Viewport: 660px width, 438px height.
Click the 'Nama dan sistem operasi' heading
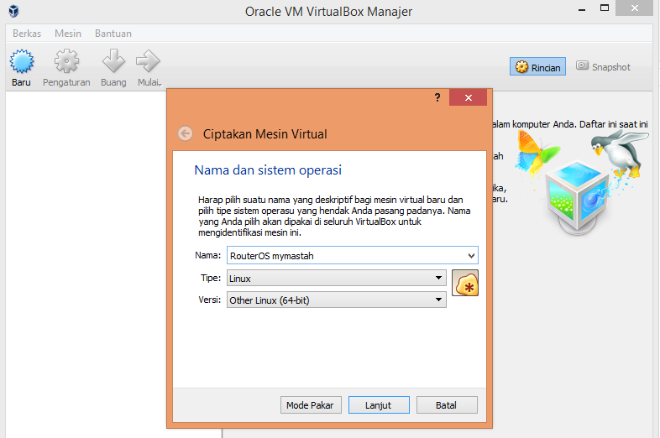coord(268,170)
